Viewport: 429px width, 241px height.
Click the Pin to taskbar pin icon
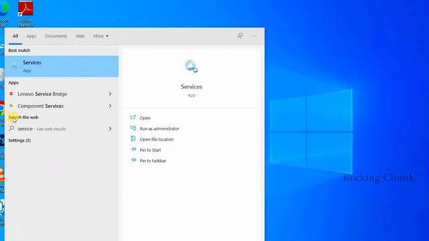(133, 160)
